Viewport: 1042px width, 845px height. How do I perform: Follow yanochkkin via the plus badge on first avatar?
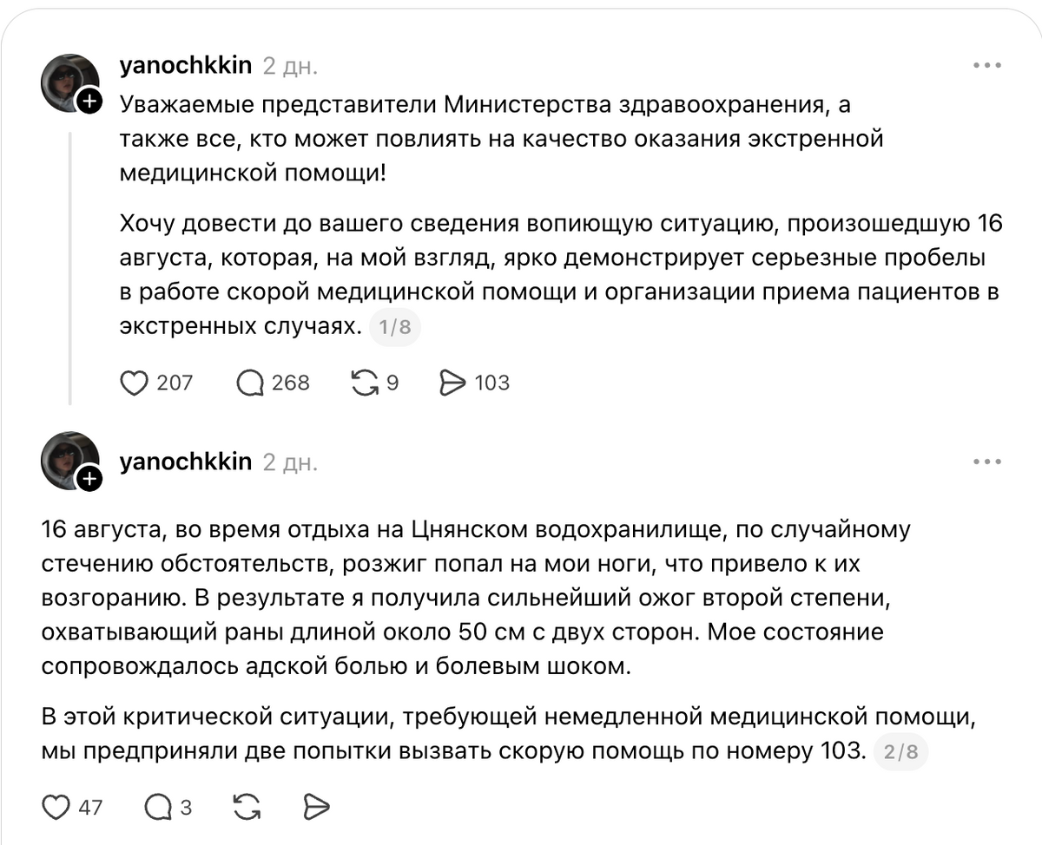pos(89,102)
